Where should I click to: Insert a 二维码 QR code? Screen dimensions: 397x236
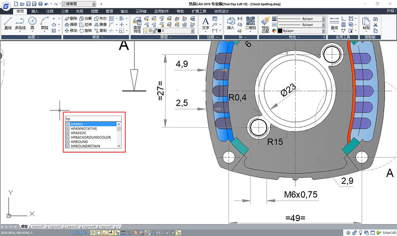coord(250,23)
